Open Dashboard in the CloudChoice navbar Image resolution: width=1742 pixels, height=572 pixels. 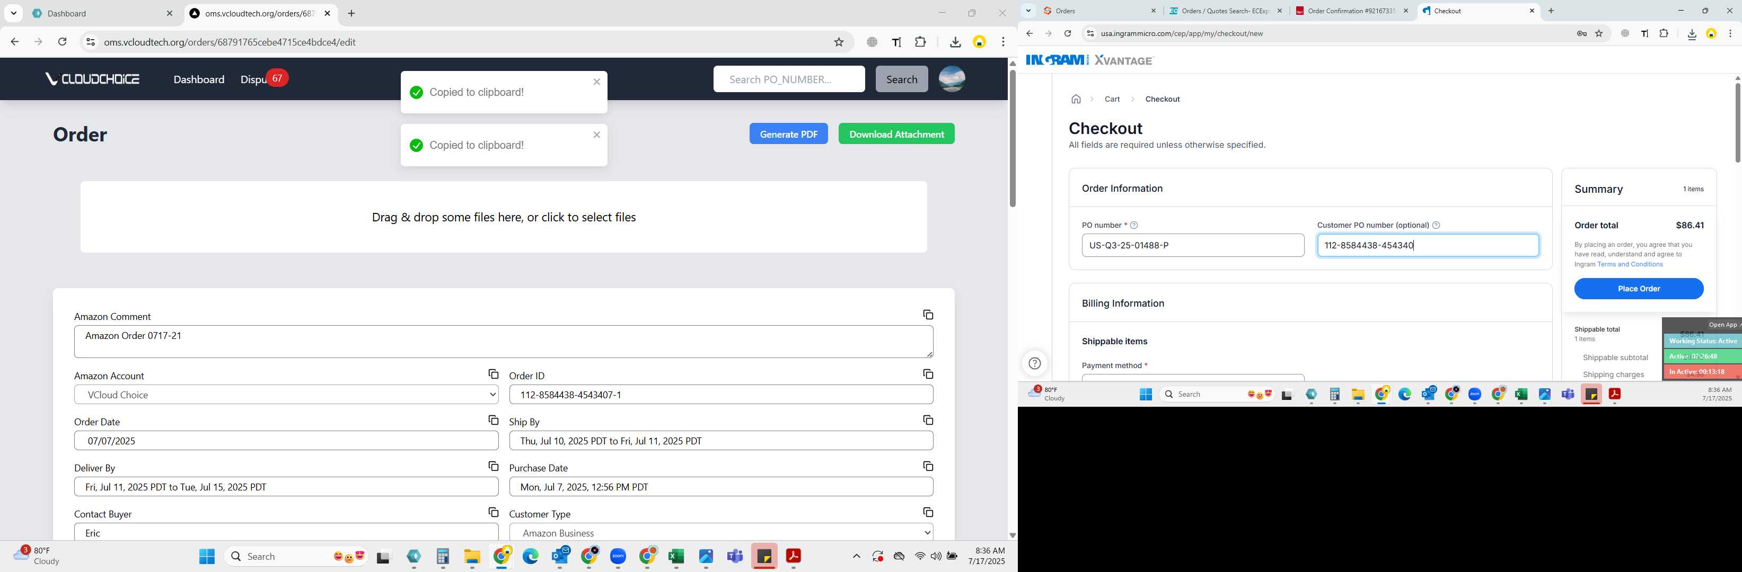click(x=199, y=79)
